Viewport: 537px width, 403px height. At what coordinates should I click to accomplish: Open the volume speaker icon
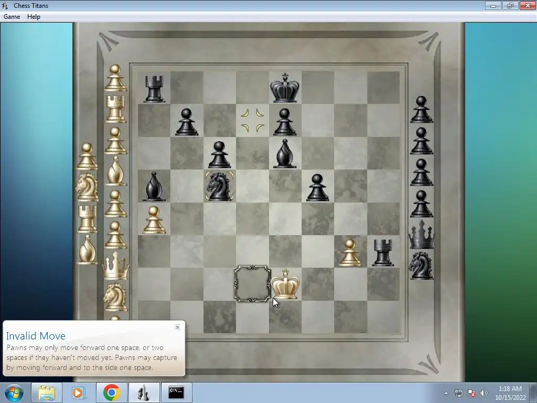(484, 393)
